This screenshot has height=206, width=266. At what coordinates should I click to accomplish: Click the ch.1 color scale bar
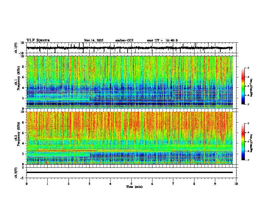click(x=243, y=86)
